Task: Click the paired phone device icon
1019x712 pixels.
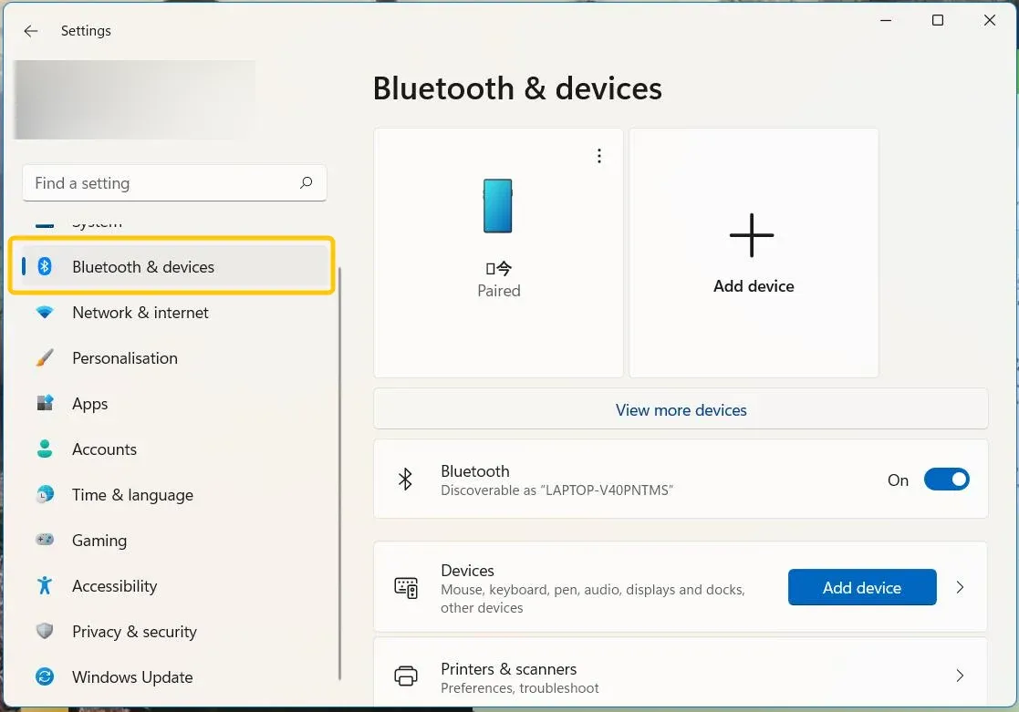Action: click(x=498, y=206)
